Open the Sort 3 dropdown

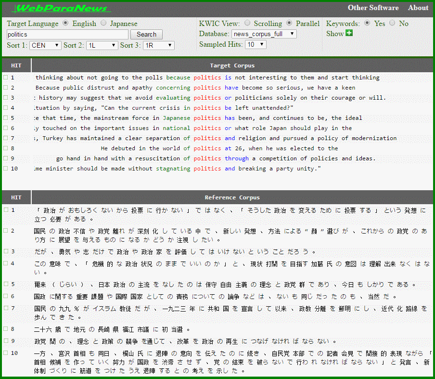(x=158, y=45)
